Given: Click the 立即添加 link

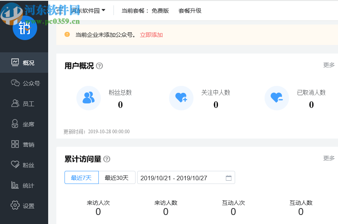Looking at the screenshot, I should coord(151,35).
